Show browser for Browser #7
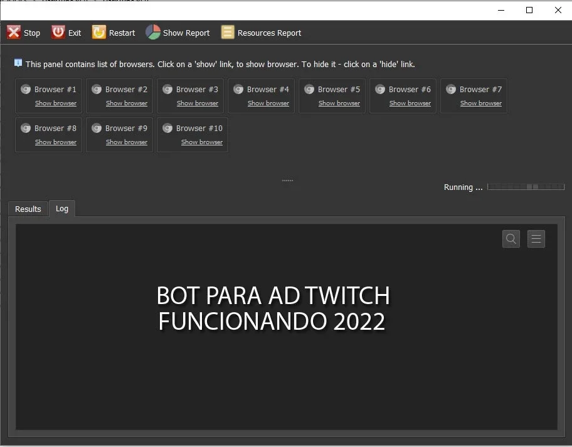The width and height of the screenshot is (572, 447). 481,103
